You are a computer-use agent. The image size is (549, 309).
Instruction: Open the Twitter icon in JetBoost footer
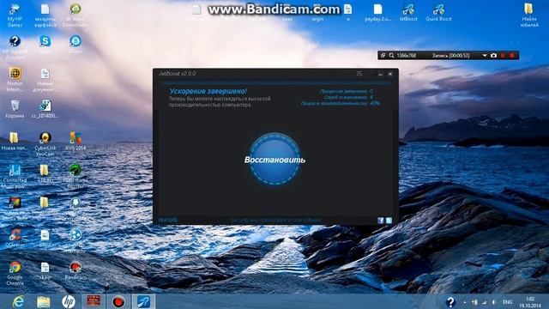tap(389, 221)
